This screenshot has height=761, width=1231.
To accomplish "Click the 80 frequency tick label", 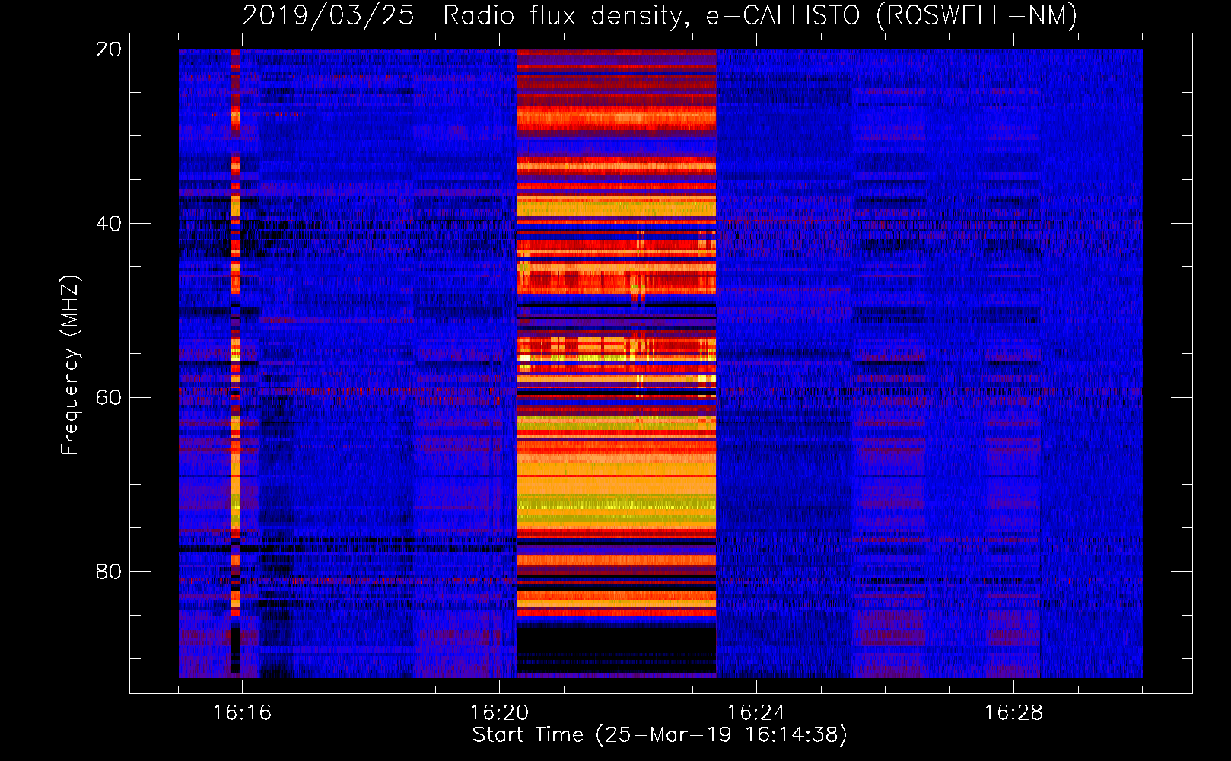I will (108, 572).
